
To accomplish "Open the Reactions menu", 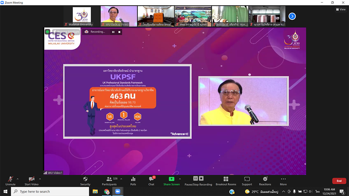I will tap(265, 179).
